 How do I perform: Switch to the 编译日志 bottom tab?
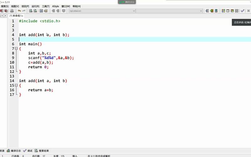pos(14,151)
